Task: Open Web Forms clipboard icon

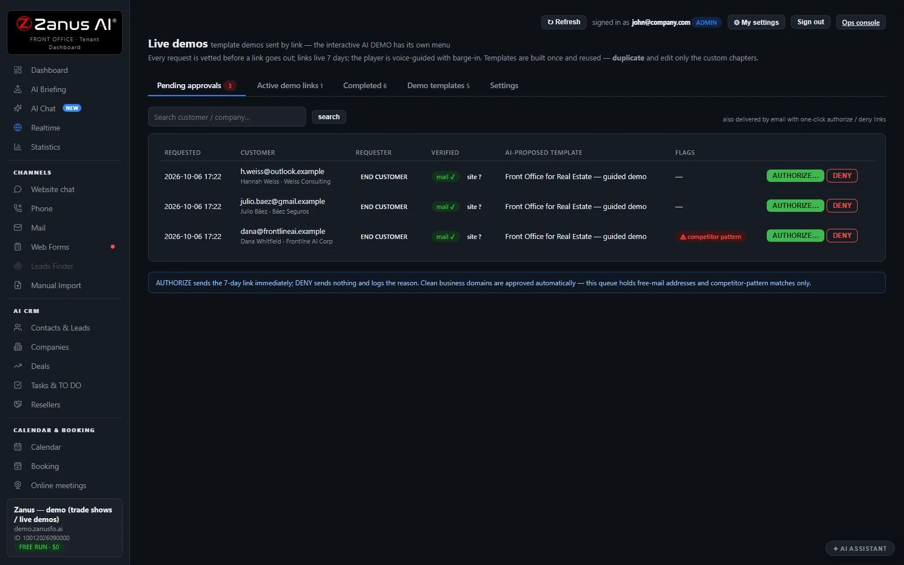Action: 18,247
